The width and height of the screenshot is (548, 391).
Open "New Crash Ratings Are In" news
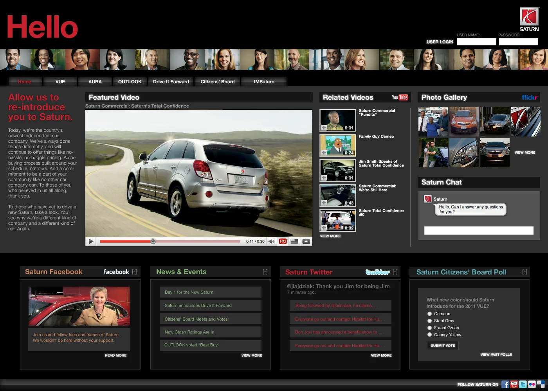click(x=211, y=332)
